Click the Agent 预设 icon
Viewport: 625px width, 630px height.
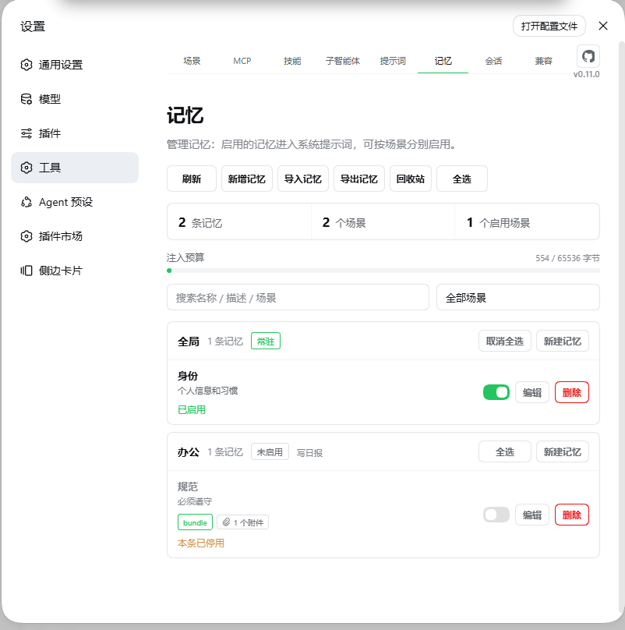point(26,202)
